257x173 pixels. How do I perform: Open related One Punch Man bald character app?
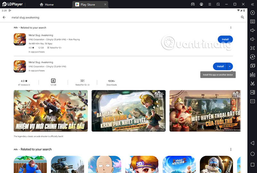pos(105,164)
